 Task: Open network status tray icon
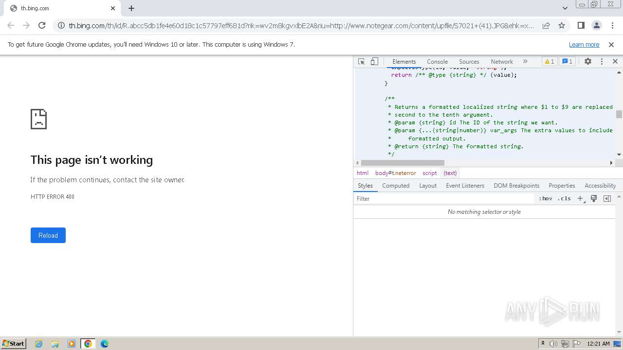pyautogui.click(x=565, y=344)
